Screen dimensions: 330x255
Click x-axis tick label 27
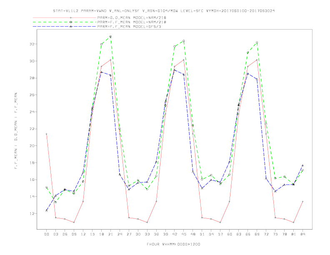pos(129,234)
